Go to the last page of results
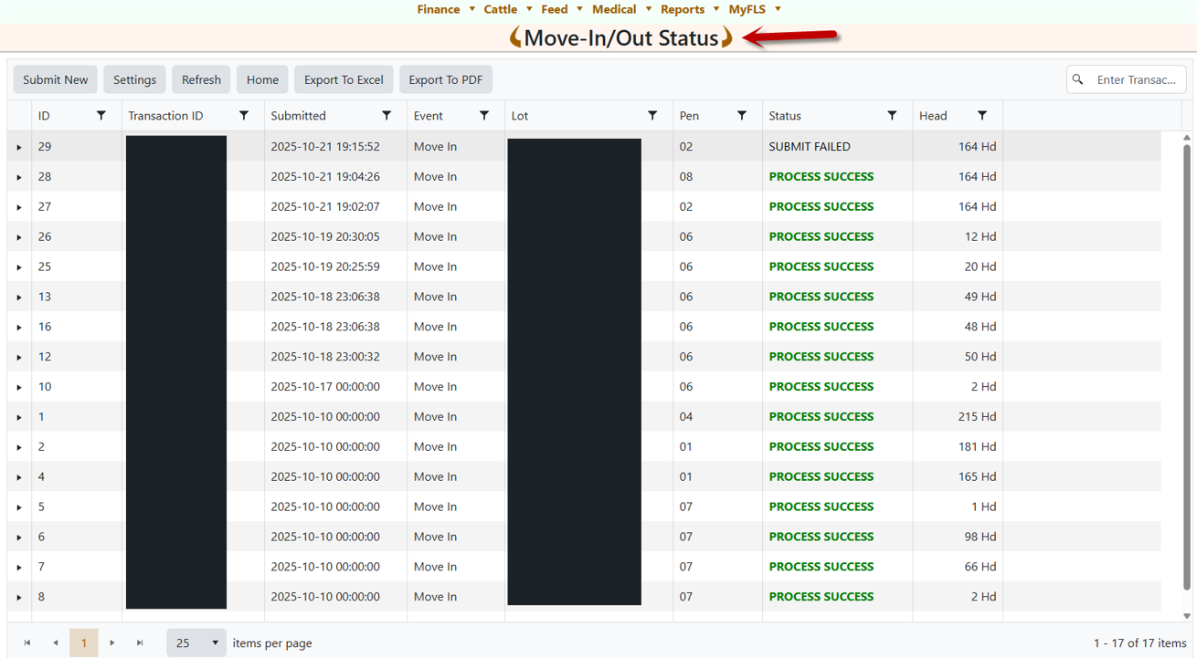The height and width of the screenshot is (658, 1197). point(140,642)
